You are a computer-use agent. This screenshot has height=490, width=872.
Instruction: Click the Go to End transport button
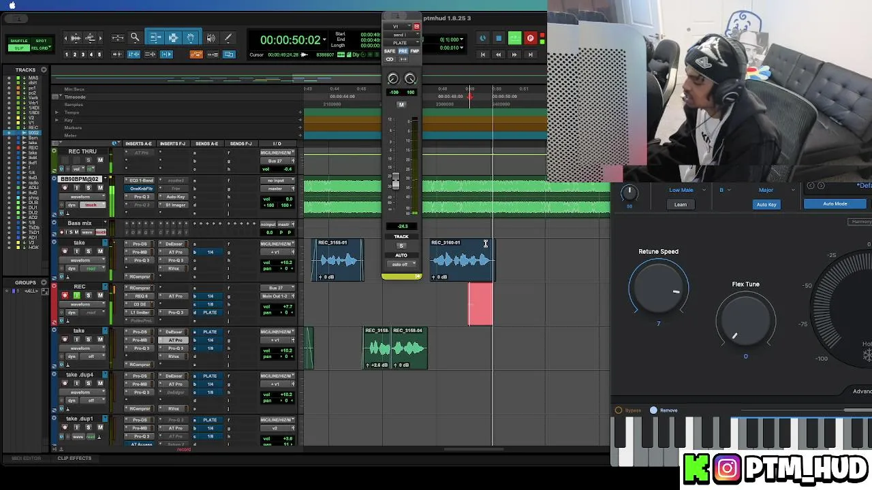pyautogui.click(x=530, y=54)
